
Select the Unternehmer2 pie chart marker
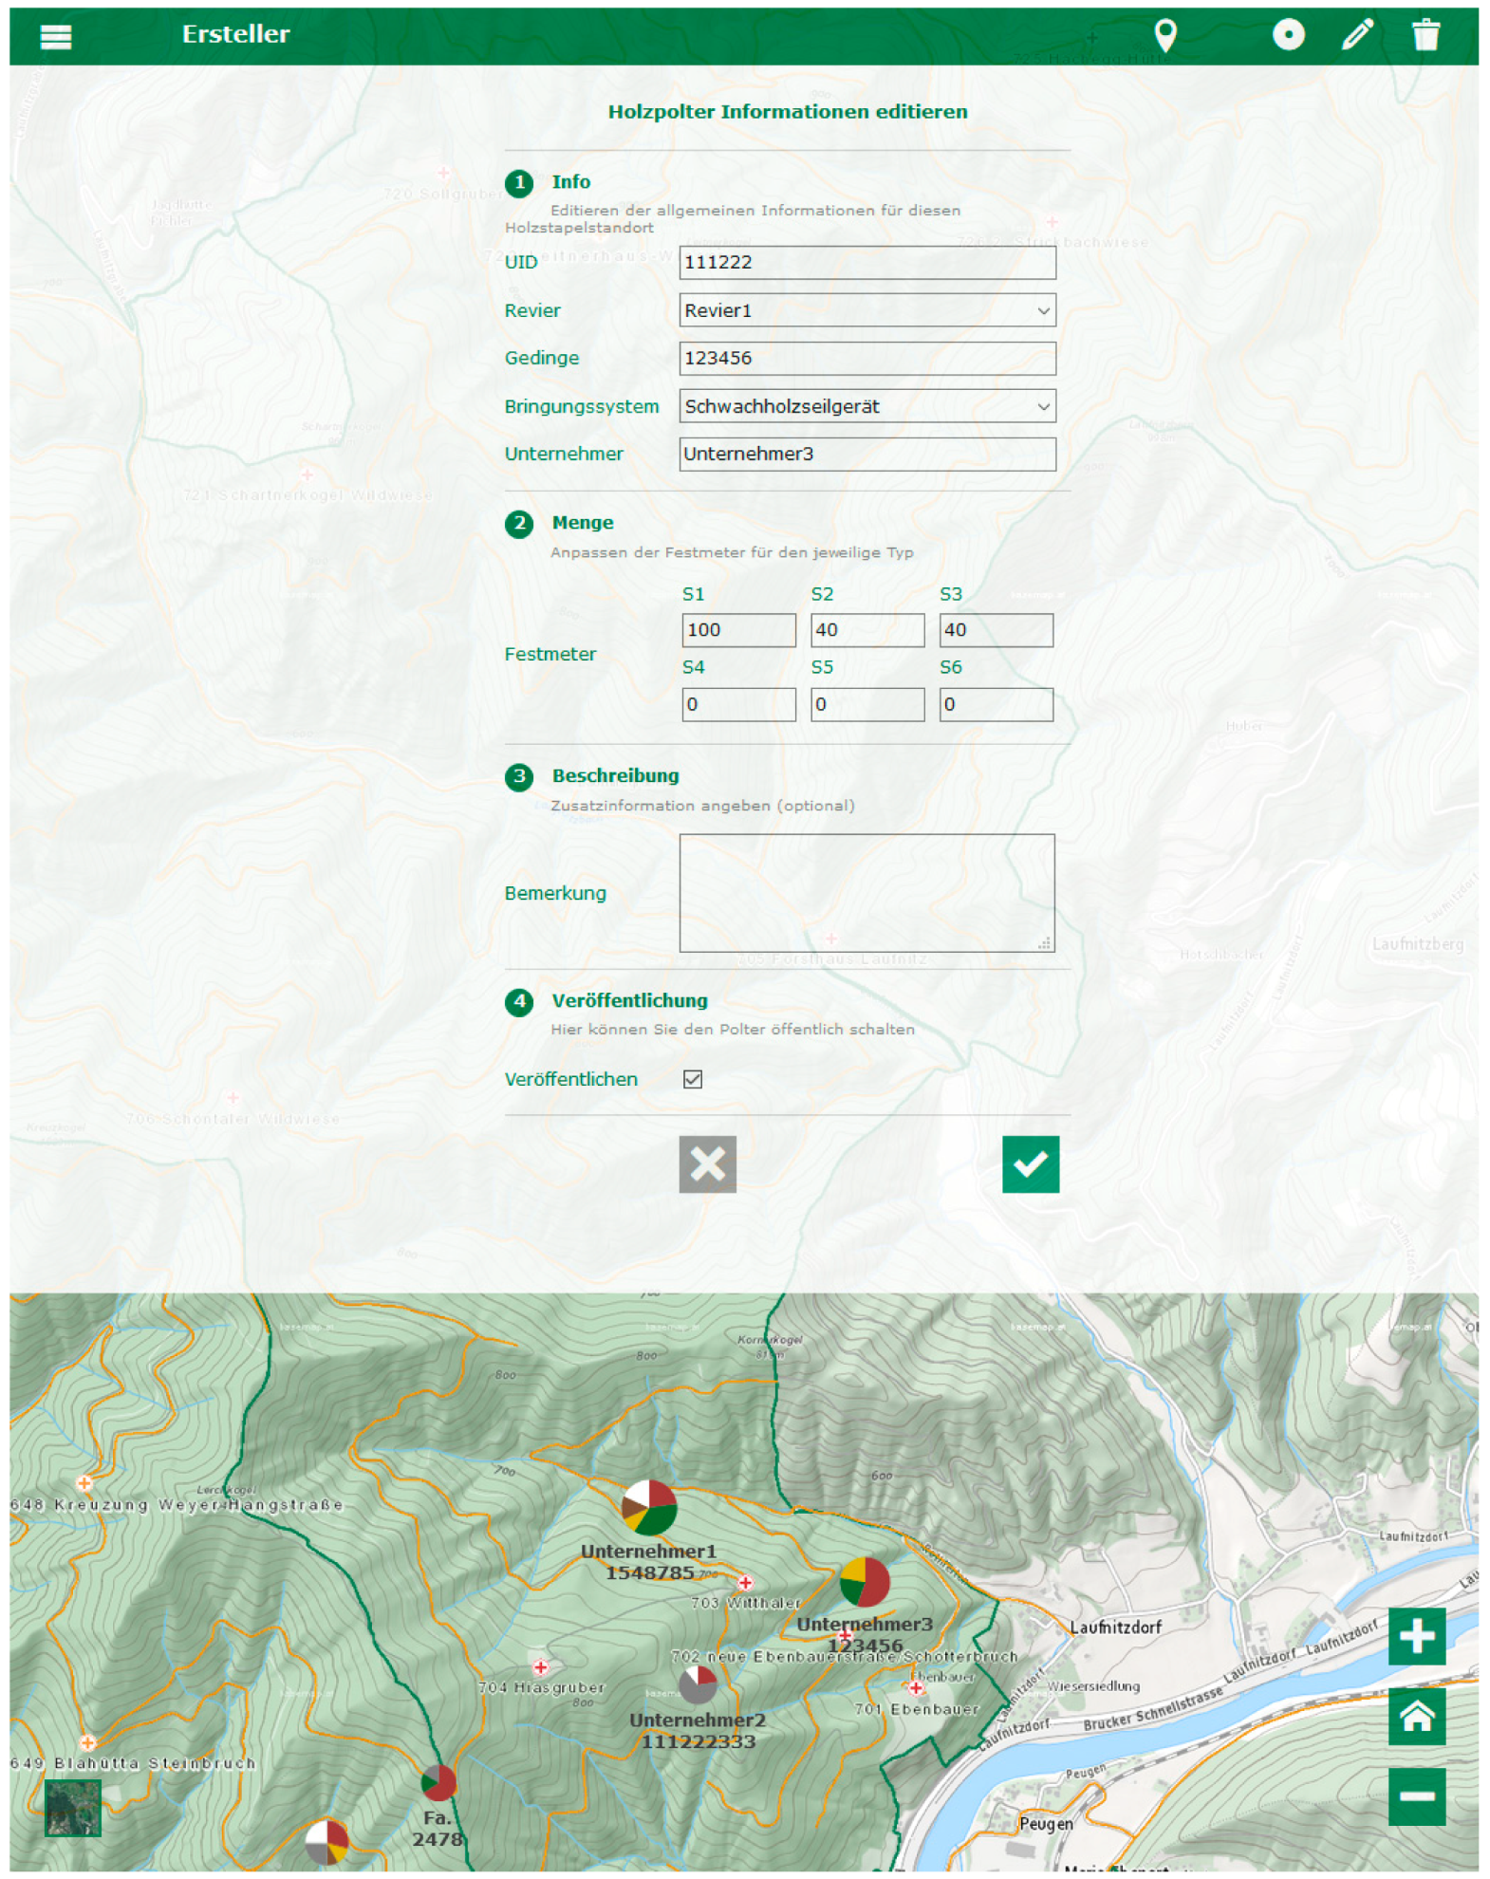[698, 1684]
